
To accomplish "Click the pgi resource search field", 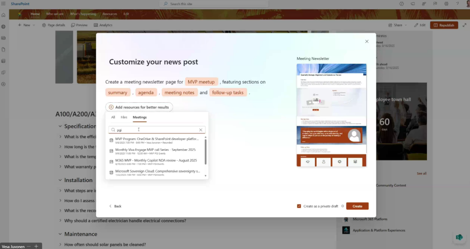I will [157, 130].
